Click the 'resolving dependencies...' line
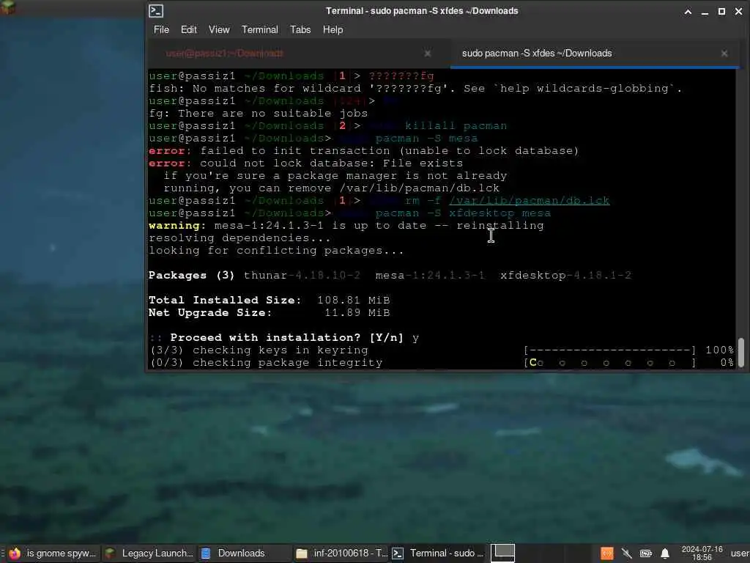The image size is (750, 563). (240, 238)
